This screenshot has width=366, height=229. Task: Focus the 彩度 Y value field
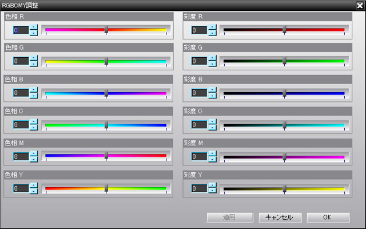(200, 188)
